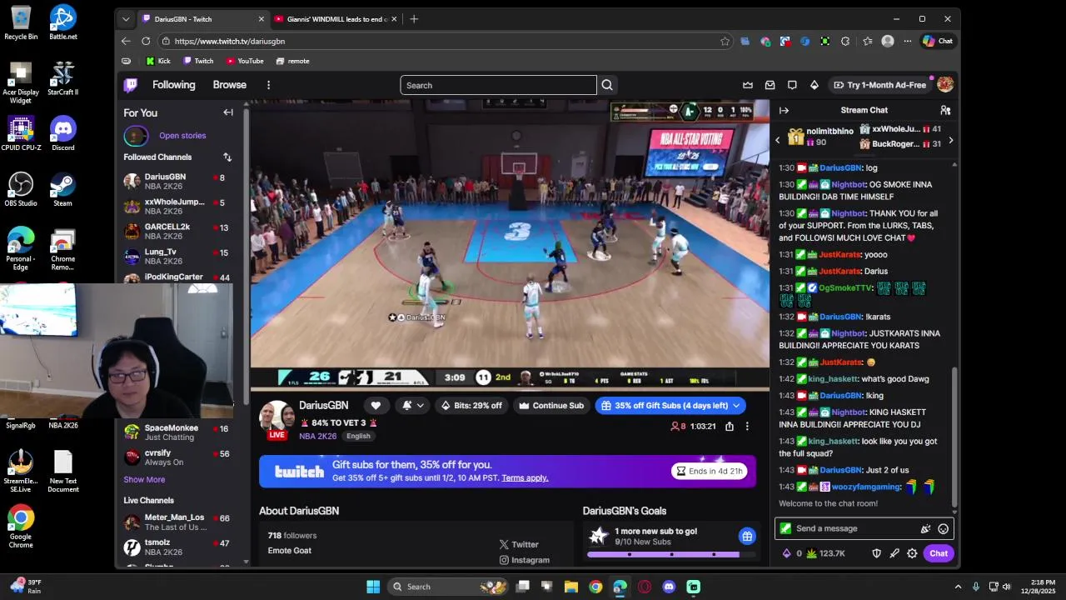The height and width of the screenshot is (600, 1066).
Task: Open the more options dots beside Browse
Action: (x=268, y=85)
